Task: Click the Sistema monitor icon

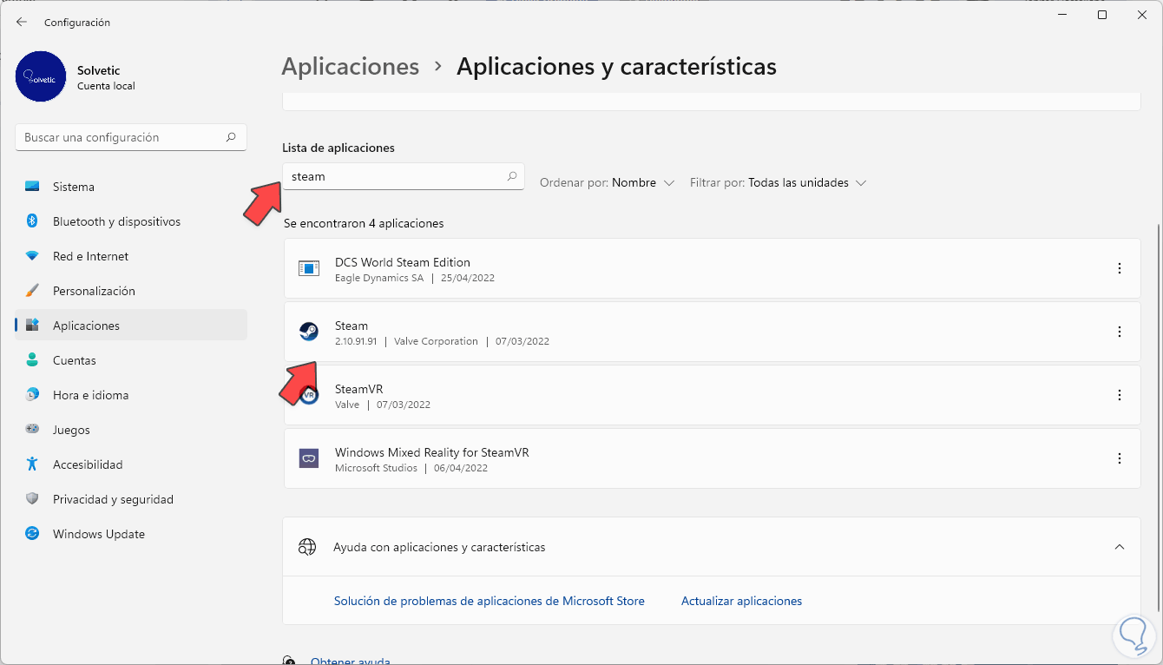Action: click(32, 187)
